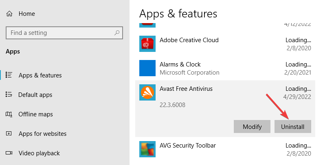Click the Avast version number 22.3.6008

pos(172,105)
